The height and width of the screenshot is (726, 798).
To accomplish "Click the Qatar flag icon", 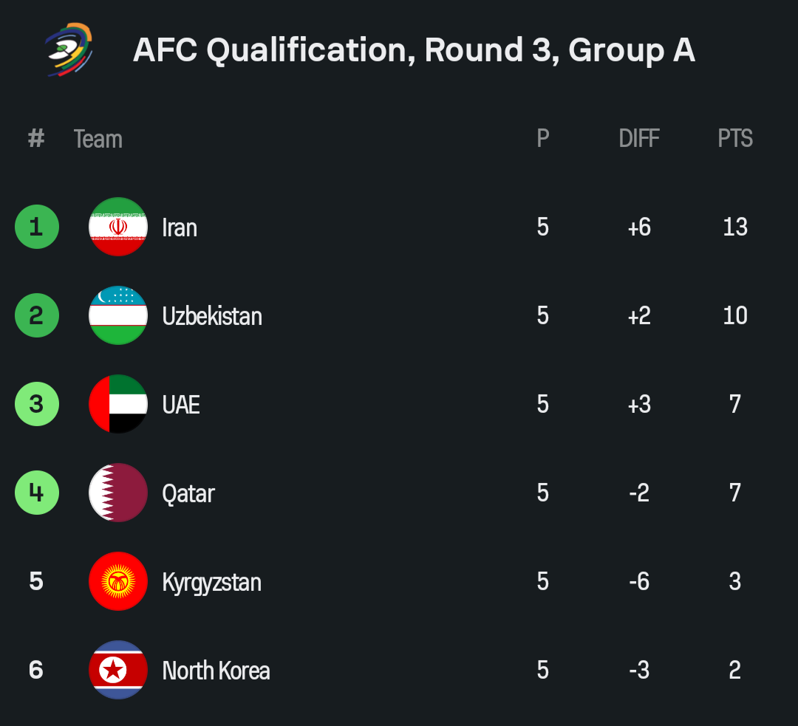I will point(118,493).
